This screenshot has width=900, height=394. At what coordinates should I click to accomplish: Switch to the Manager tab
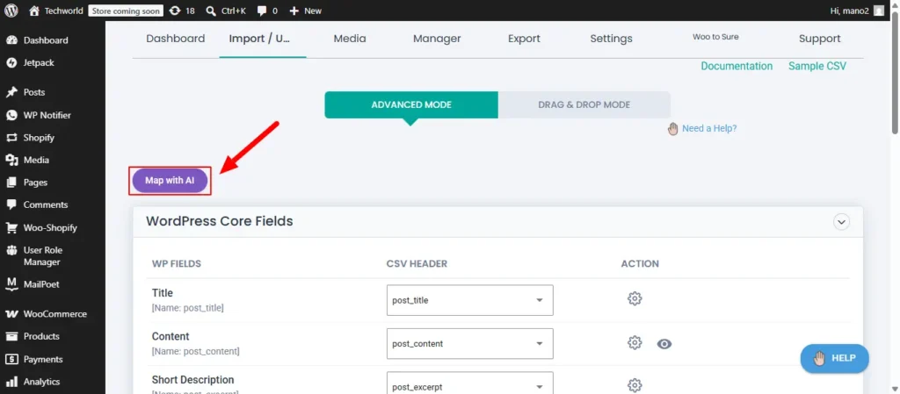(x=437, y=39)
